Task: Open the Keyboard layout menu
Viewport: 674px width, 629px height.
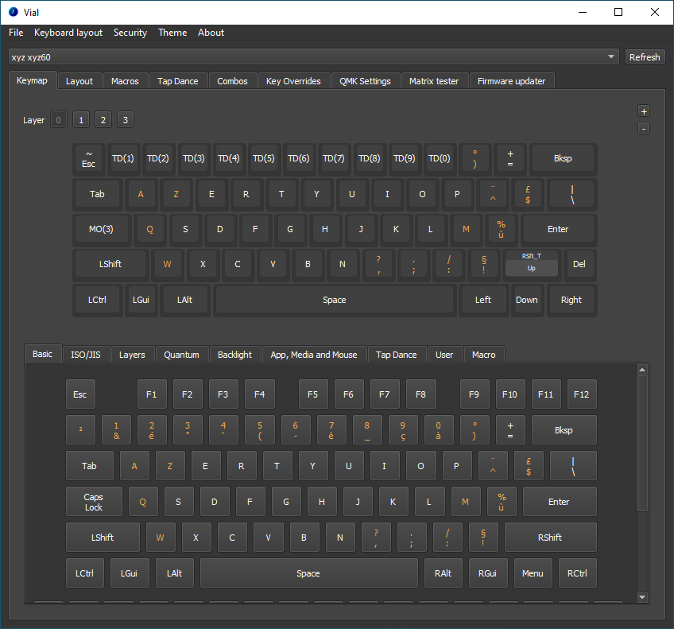Action: pyautogui.click(x=68, y=33)
